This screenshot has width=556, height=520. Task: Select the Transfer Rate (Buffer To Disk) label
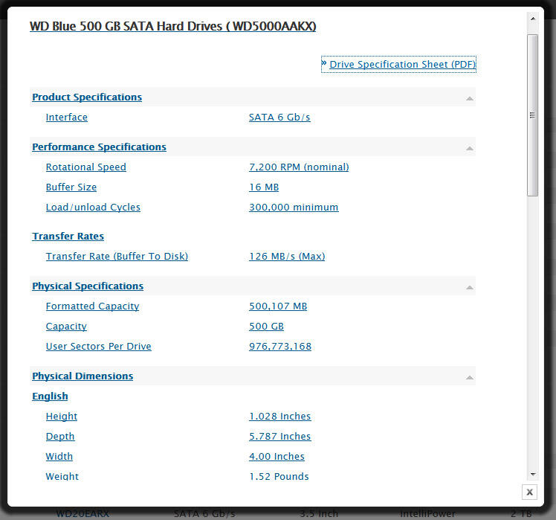117,256
